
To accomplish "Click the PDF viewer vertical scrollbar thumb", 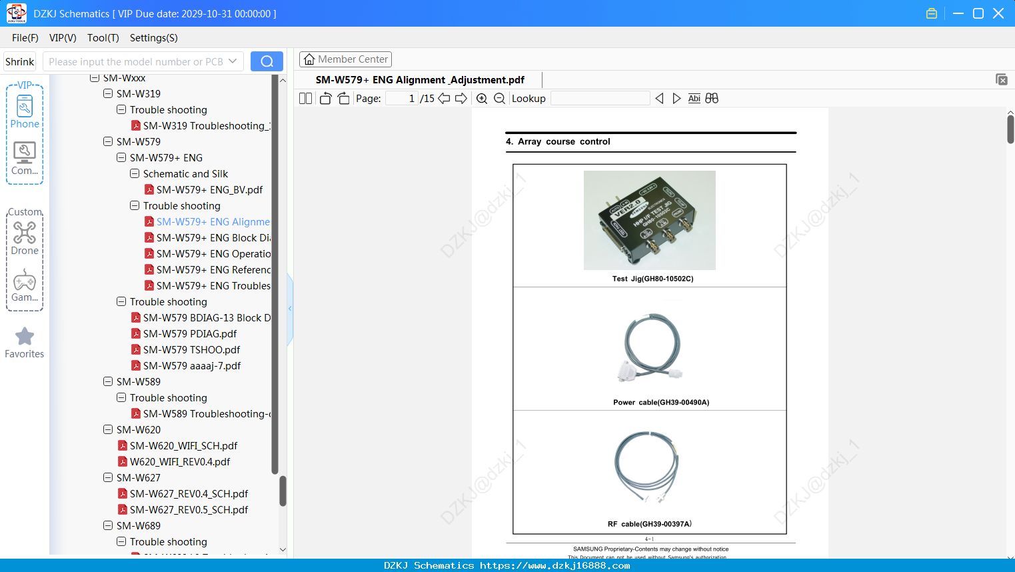I will 1010,129.
